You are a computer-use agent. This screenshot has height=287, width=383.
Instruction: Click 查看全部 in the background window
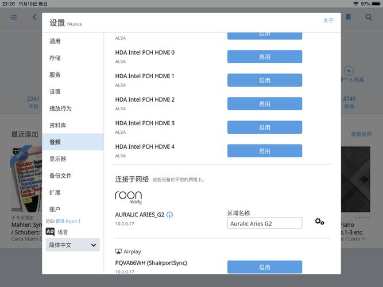click(x=361, y=134)
